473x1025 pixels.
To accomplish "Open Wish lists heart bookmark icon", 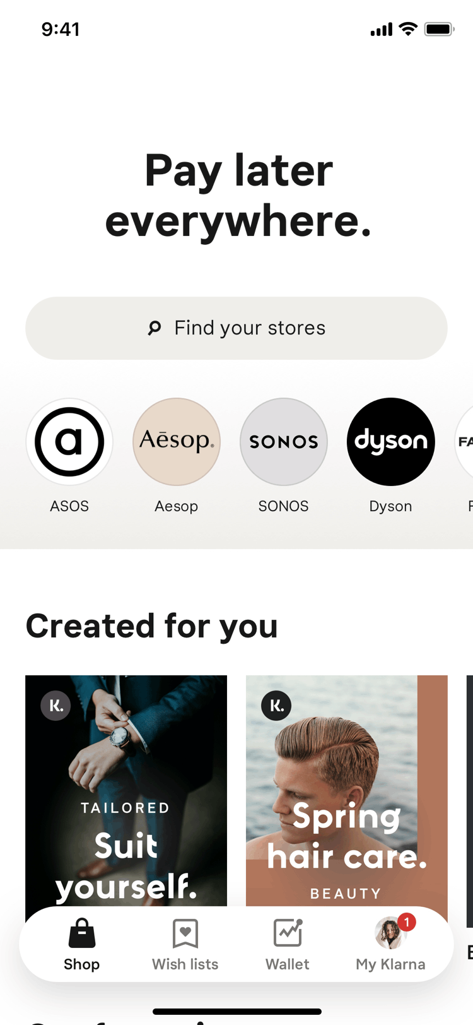I will point(185,933).
